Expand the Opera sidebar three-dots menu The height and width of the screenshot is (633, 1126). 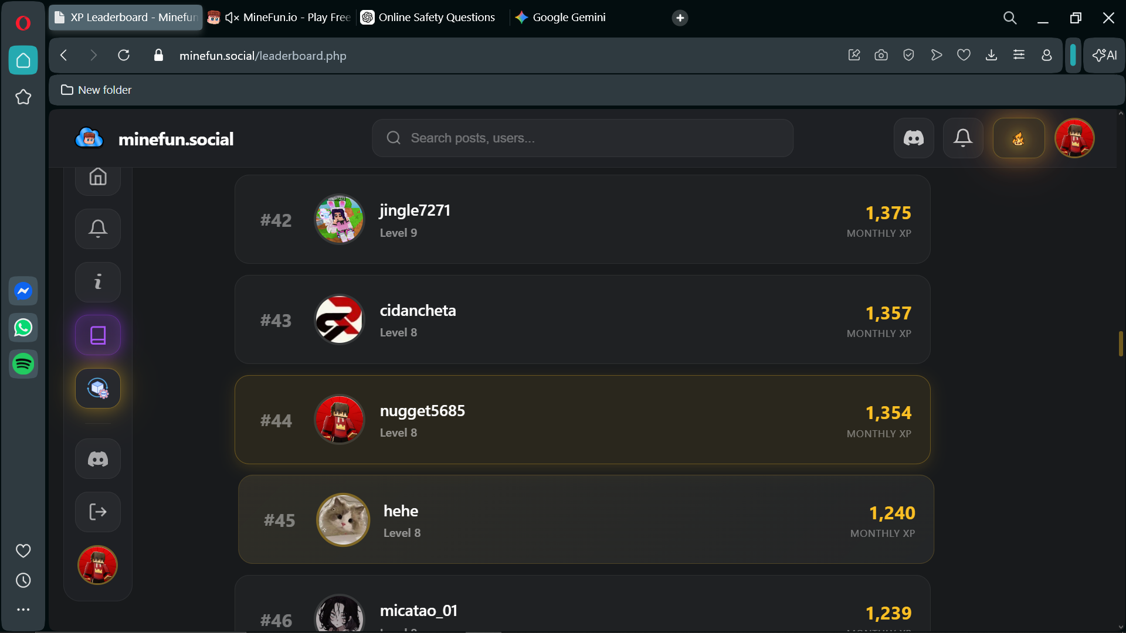(23, 610)
